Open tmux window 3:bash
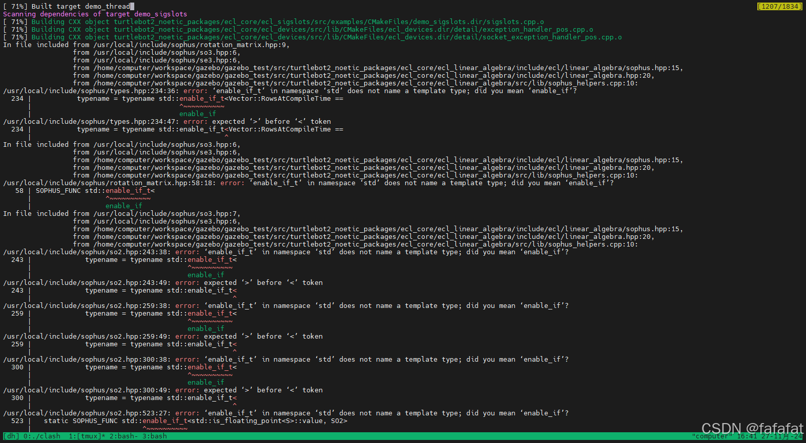806x443 pixels. pyautogui.click(x=155, y=436)
